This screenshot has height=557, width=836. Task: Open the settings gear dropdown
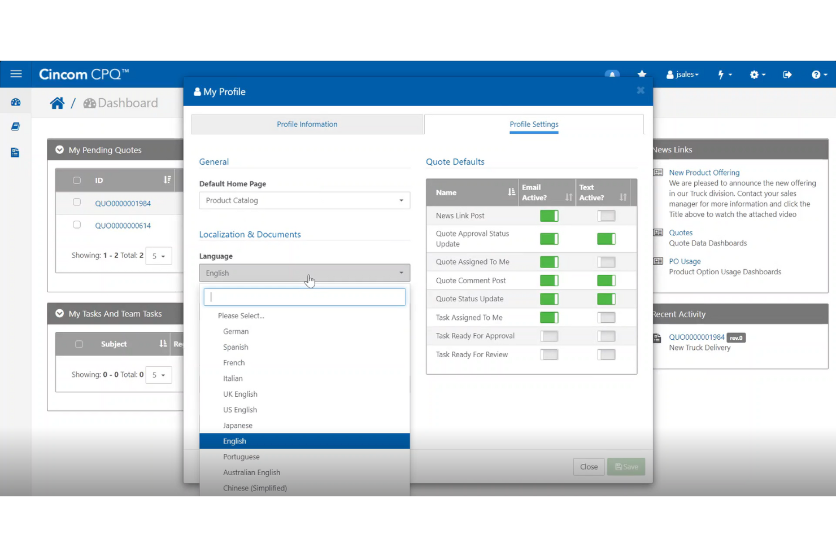757,74
